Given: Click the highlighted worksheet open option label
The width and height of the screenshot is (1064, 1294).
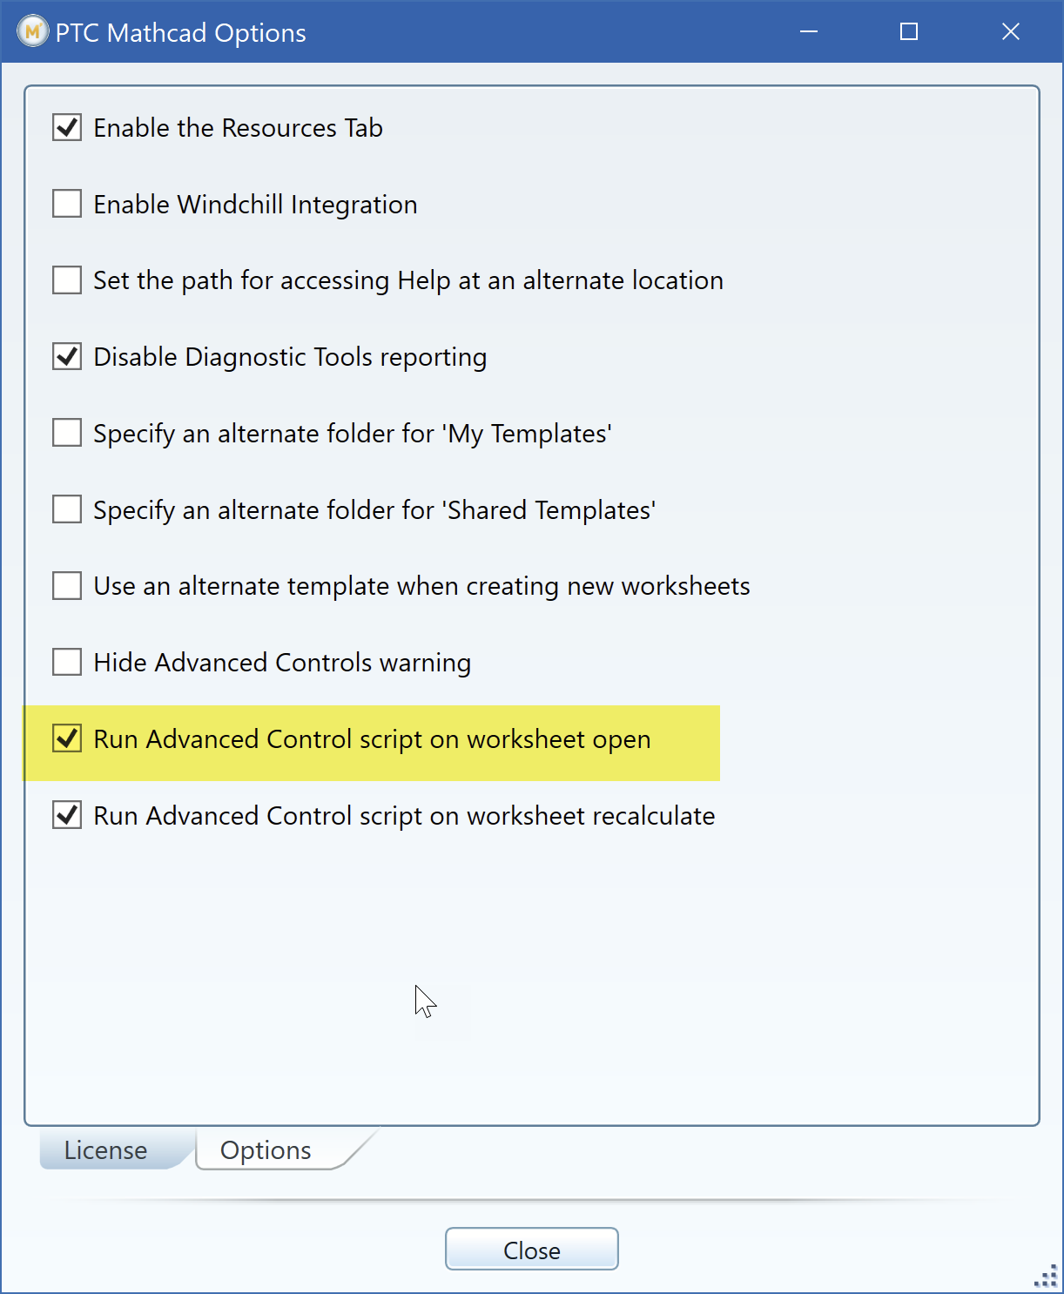Looking at the screenshot, I should point(372,738).
